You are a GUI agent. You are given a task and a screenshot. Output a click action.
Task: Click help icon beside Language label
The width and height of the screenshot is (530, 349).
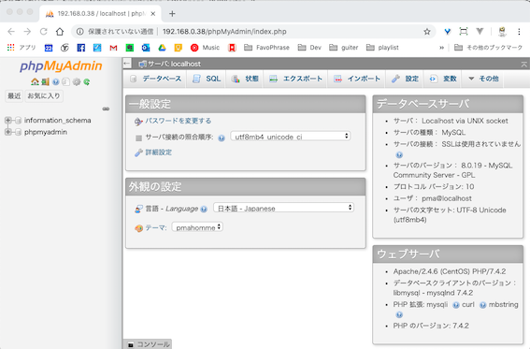[x=204, y=209]
